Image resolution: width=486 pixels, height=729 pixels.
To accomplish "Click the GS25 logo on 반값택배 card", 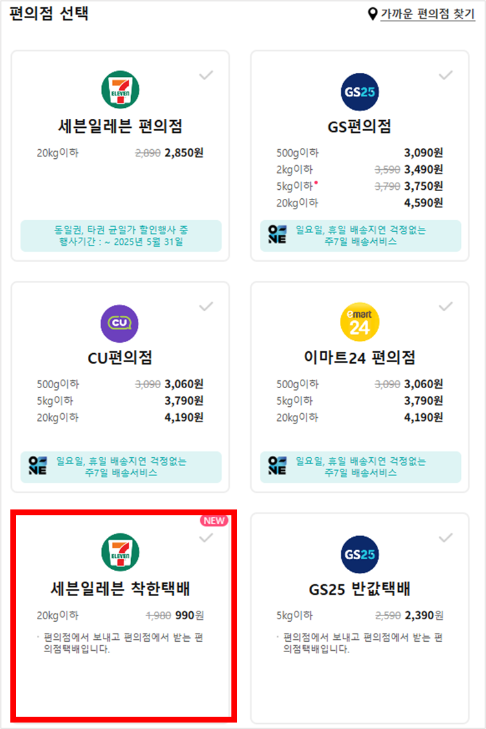I will 359,554.
